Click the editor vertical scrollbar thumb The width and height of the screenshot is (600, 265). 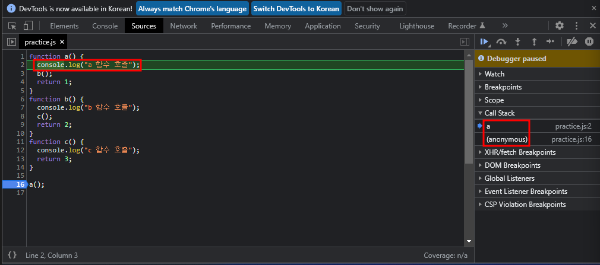[x=469, y=111]
